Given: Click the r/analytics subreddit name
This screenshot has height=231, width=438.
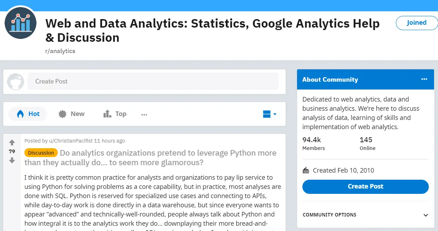Looking at the screenshot, I should click(x=60, y=51).
